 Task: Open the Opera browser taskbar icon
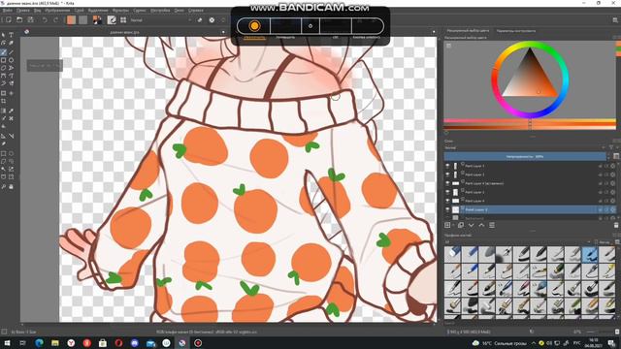pyautogui.click(x=118, y=343)
